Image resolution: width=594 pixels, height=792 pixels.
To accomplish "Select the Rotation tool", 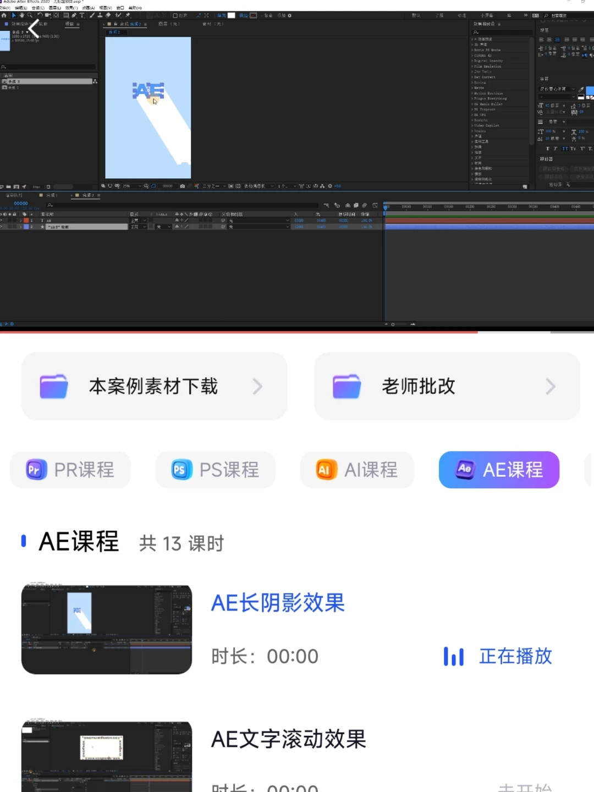I will pos(39,15).
